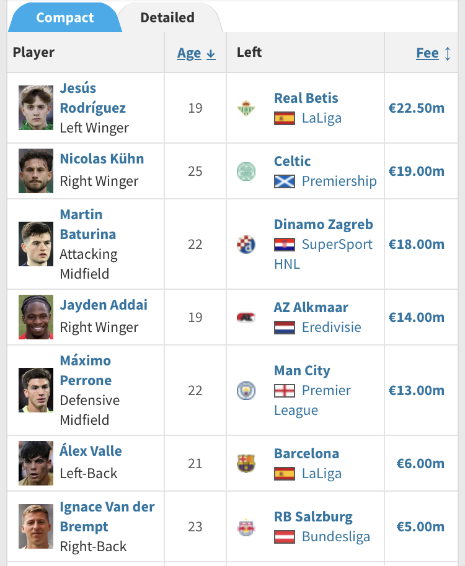Click the Man City club crest
This screenshot has height=566, width=465.
[246, 391]
